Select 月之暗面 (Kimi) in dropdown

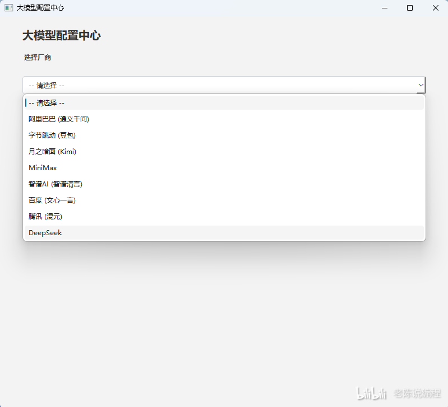224,152
